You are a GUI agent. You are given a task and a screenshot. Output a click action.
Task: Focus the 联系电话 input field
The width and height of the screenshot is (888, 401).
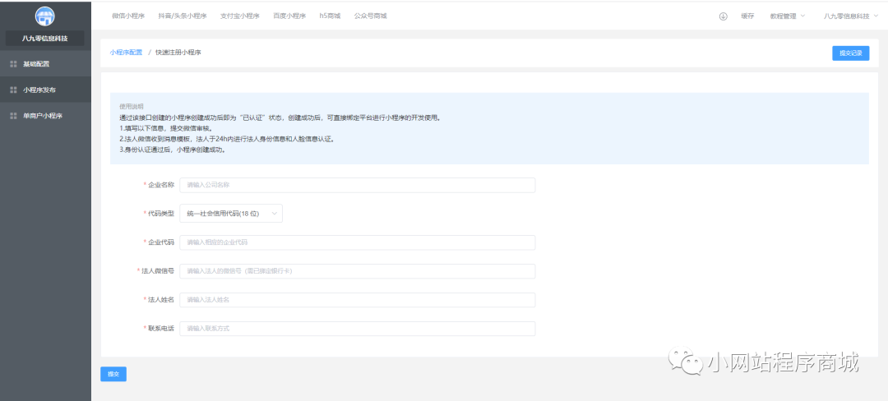pos(358,329)
